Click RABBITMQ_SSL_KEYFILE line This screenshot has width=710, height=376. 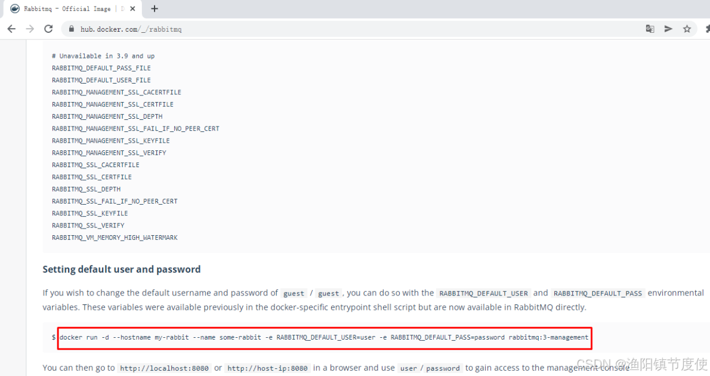pos(89,214)
